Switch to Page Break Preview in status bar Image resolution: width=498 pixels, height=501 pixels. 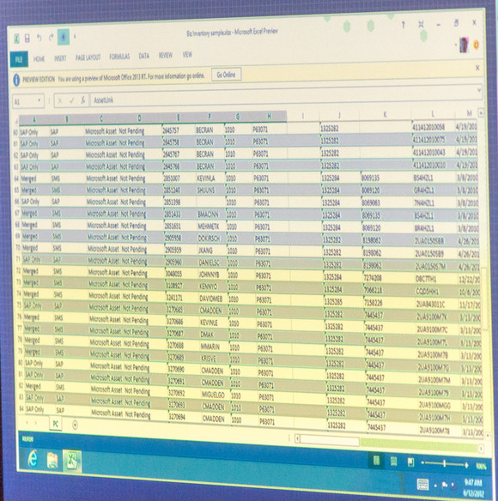coord(410,462)
